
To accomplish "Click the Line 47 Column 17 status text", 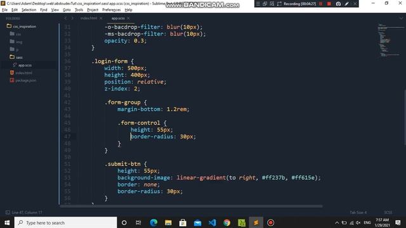I will coord(27,213).
